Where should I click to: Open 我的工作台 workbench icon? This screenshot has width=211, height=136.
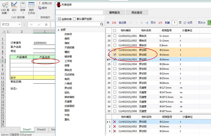click(x=31, y=7)
